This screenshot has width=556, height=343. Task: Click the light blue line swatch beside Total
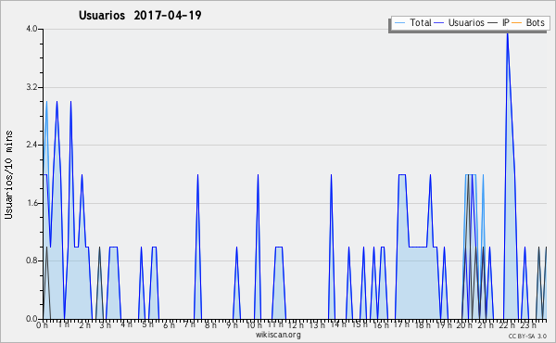point(400,23)
